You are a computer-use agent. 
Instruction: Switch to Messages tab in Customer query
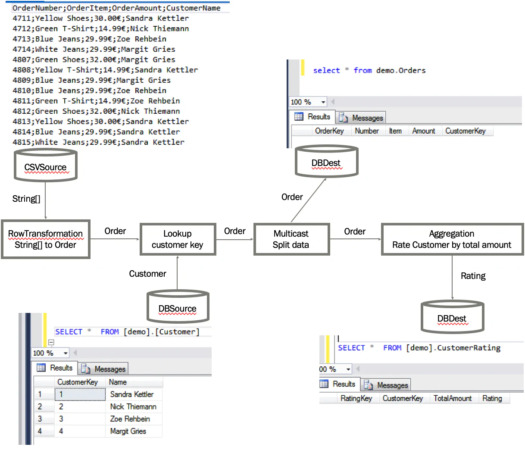[x=103, y=369]
